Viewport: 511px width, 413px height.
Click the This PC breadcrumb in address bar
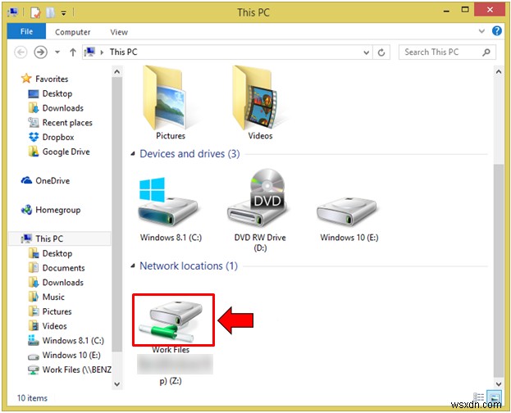pos(123,52)
